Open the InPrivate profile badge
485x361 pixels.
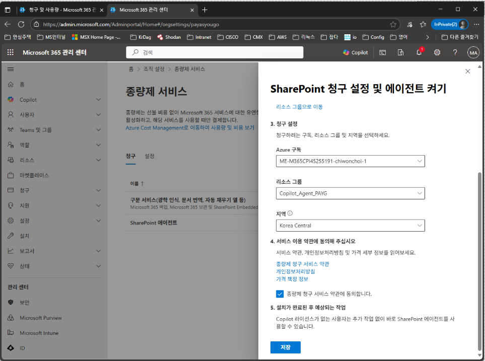click(449, 25)
